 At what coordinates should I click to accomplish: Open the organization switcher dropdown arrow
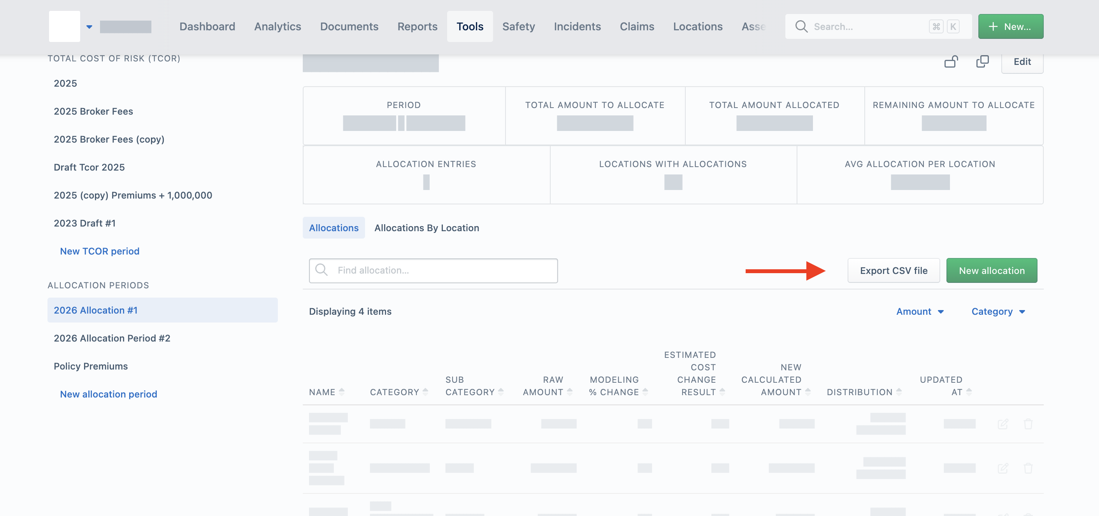[x=89, y=27]
